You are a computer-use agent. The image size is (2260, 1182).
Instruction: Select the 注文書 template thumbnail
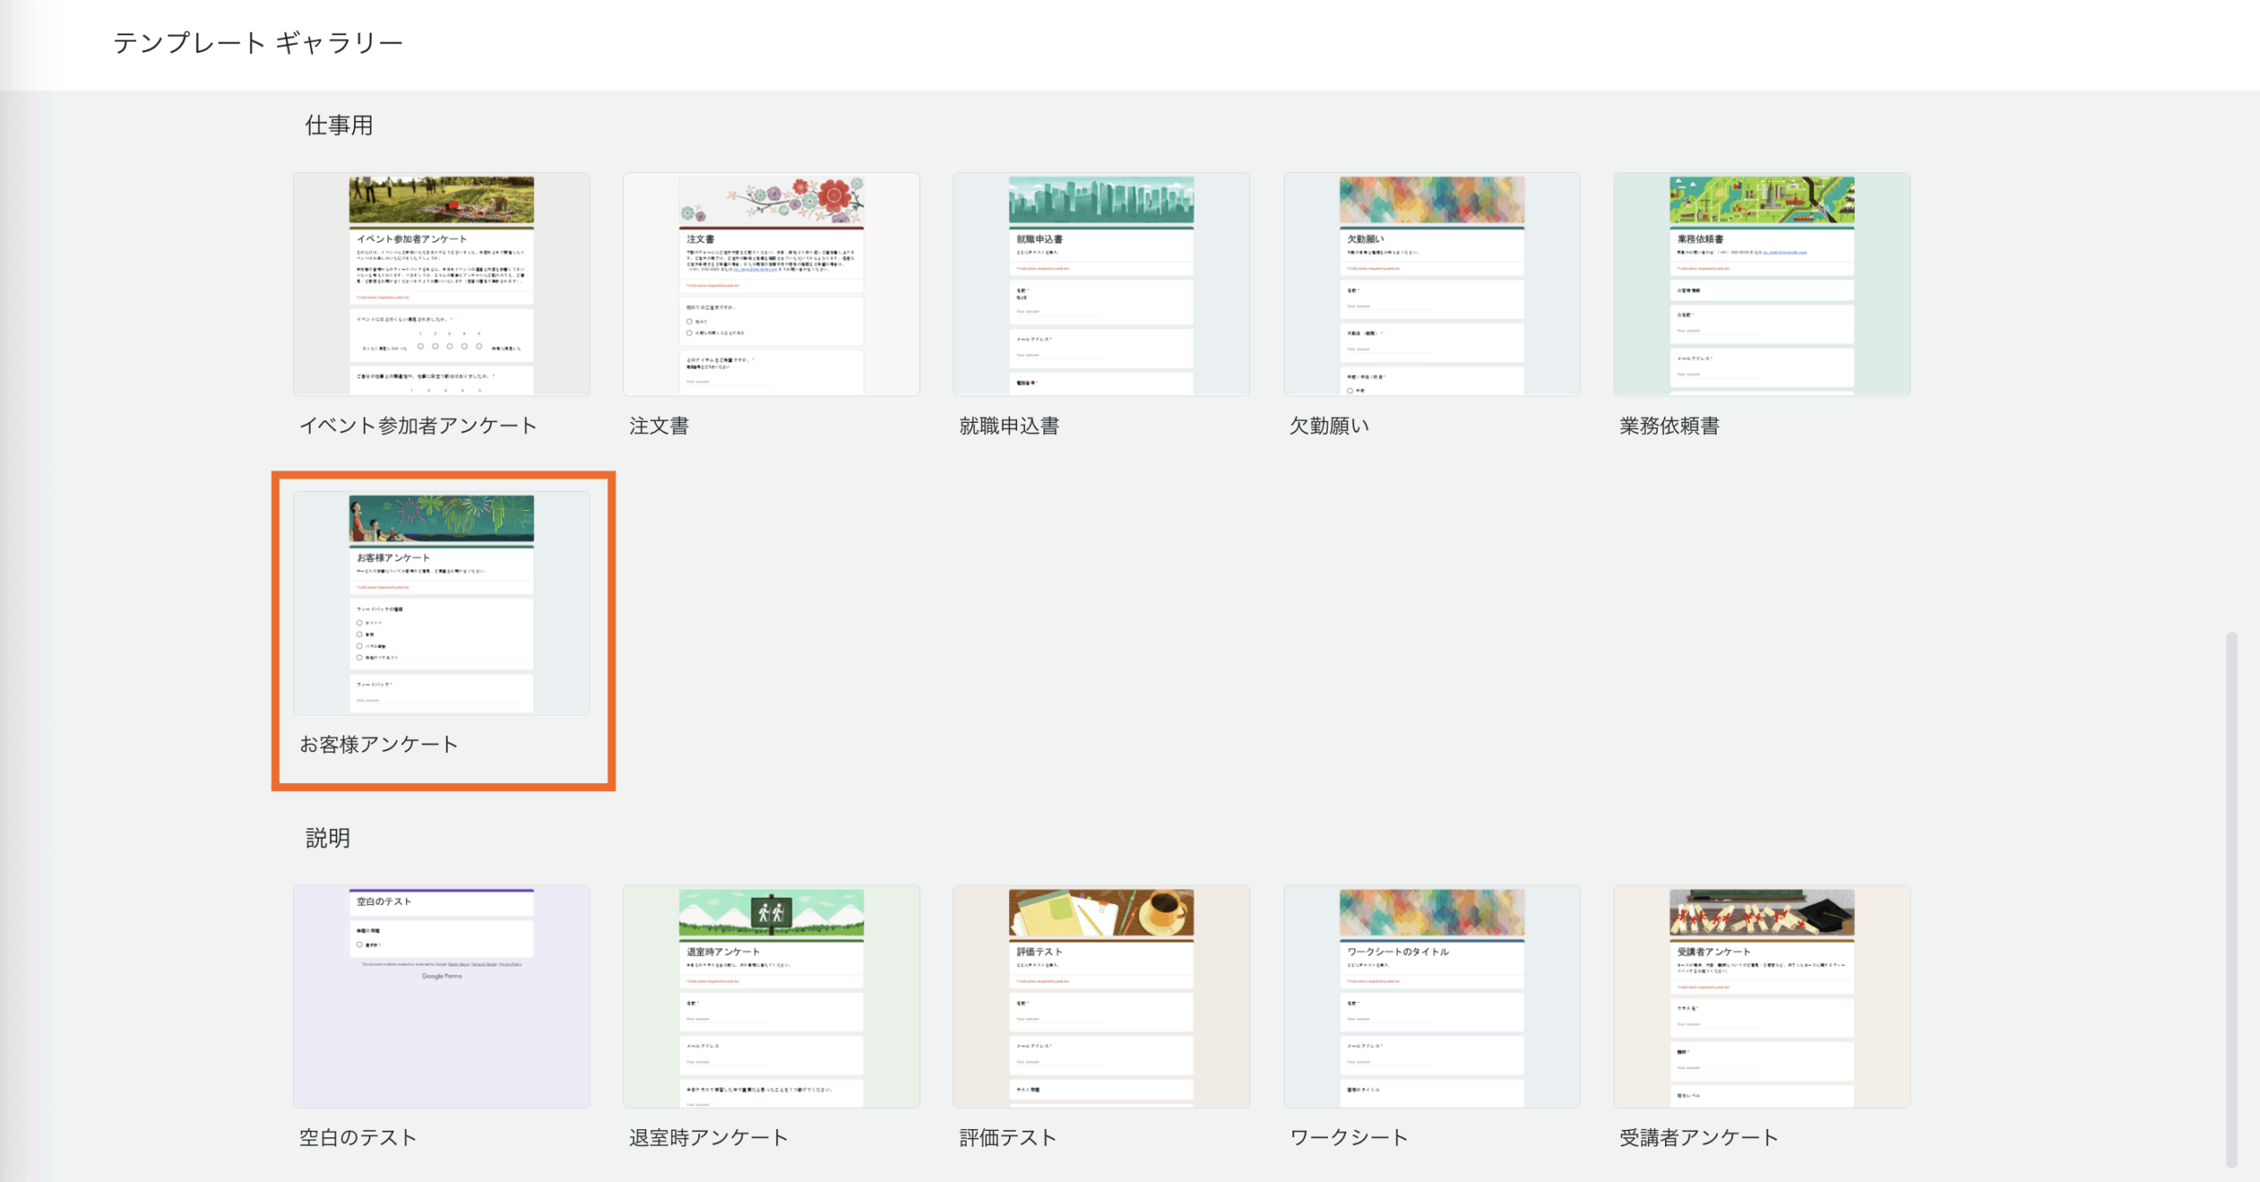coord(771,284)
